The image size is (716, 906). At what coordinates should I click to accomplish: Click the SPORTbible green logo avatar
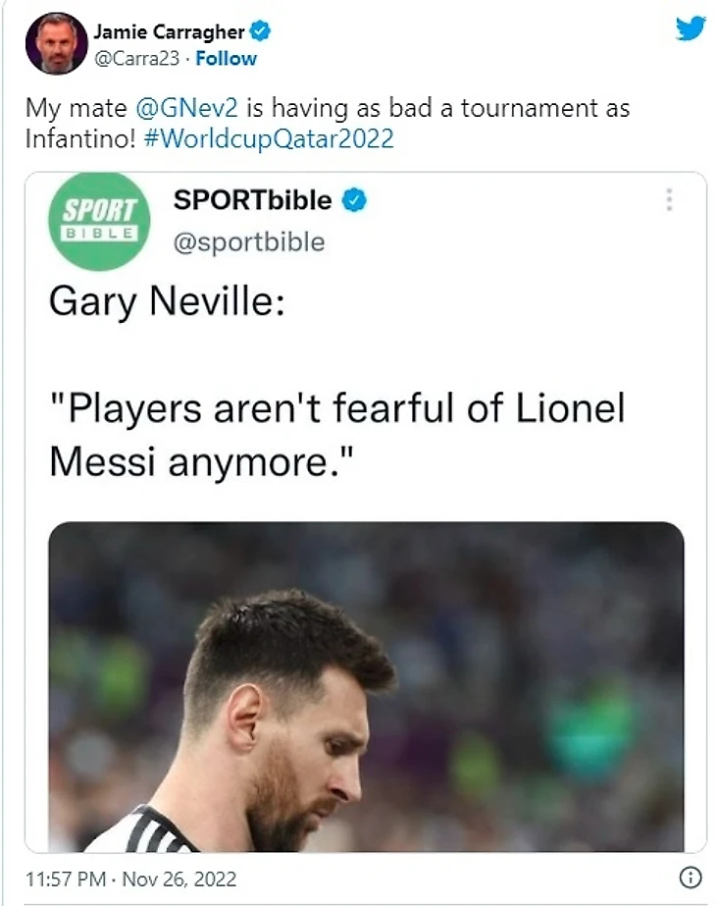point(97,222)
